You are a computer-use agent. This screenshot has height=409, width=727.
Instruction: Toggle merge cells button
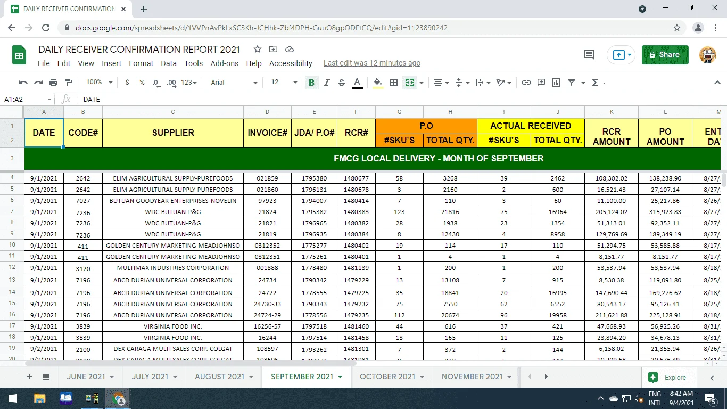coord(410,83)
